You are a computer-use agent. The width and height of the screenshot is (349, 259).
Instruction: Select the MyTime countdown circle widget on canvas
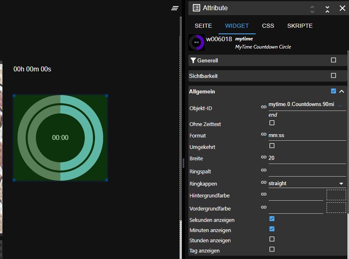click(60, 138)
